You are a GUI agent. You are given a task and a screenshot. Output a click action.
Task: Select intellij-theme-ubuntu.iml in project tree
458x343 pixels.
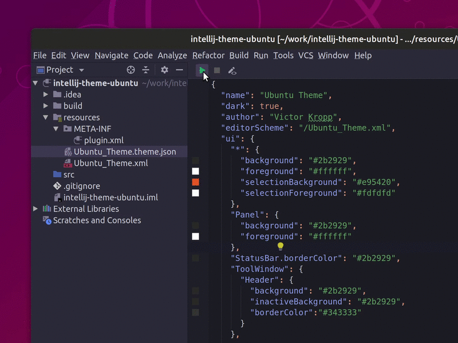pyautogui.click(x=109, y=197)
